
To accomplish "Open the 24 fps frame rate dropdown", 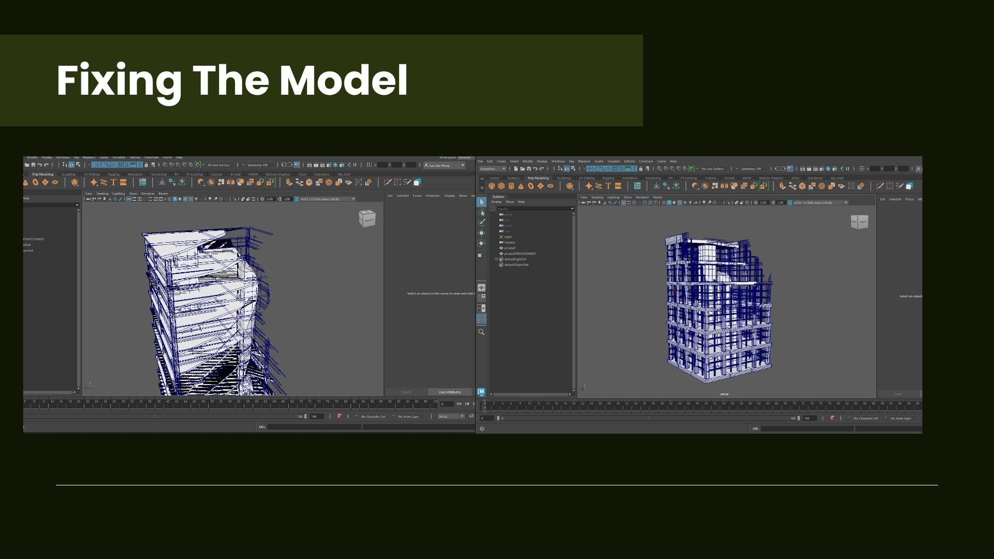I will [451, 416].
